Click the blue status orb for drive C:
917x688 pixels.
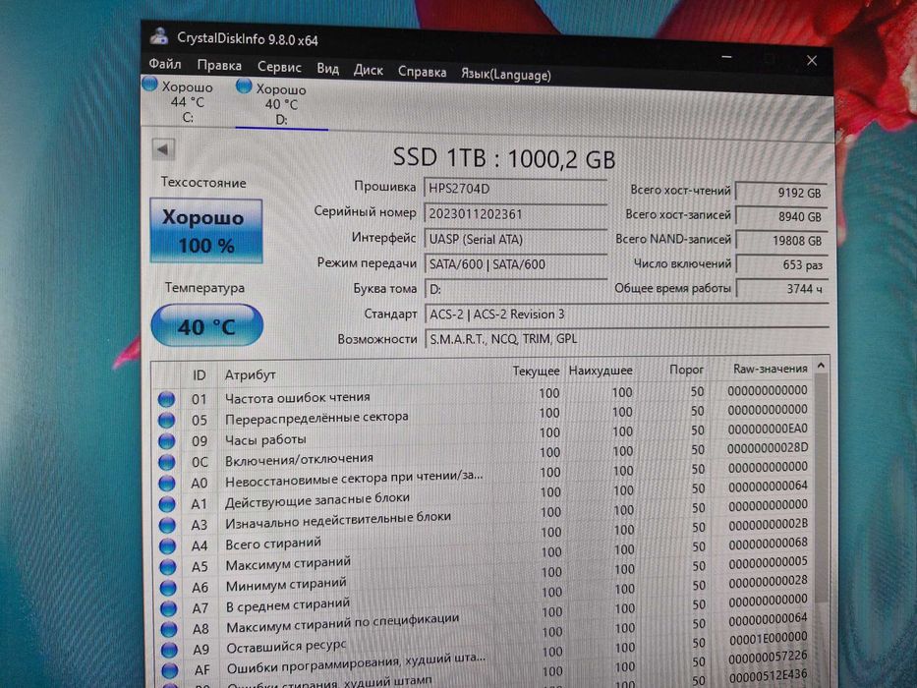click(x=149, y=85)
